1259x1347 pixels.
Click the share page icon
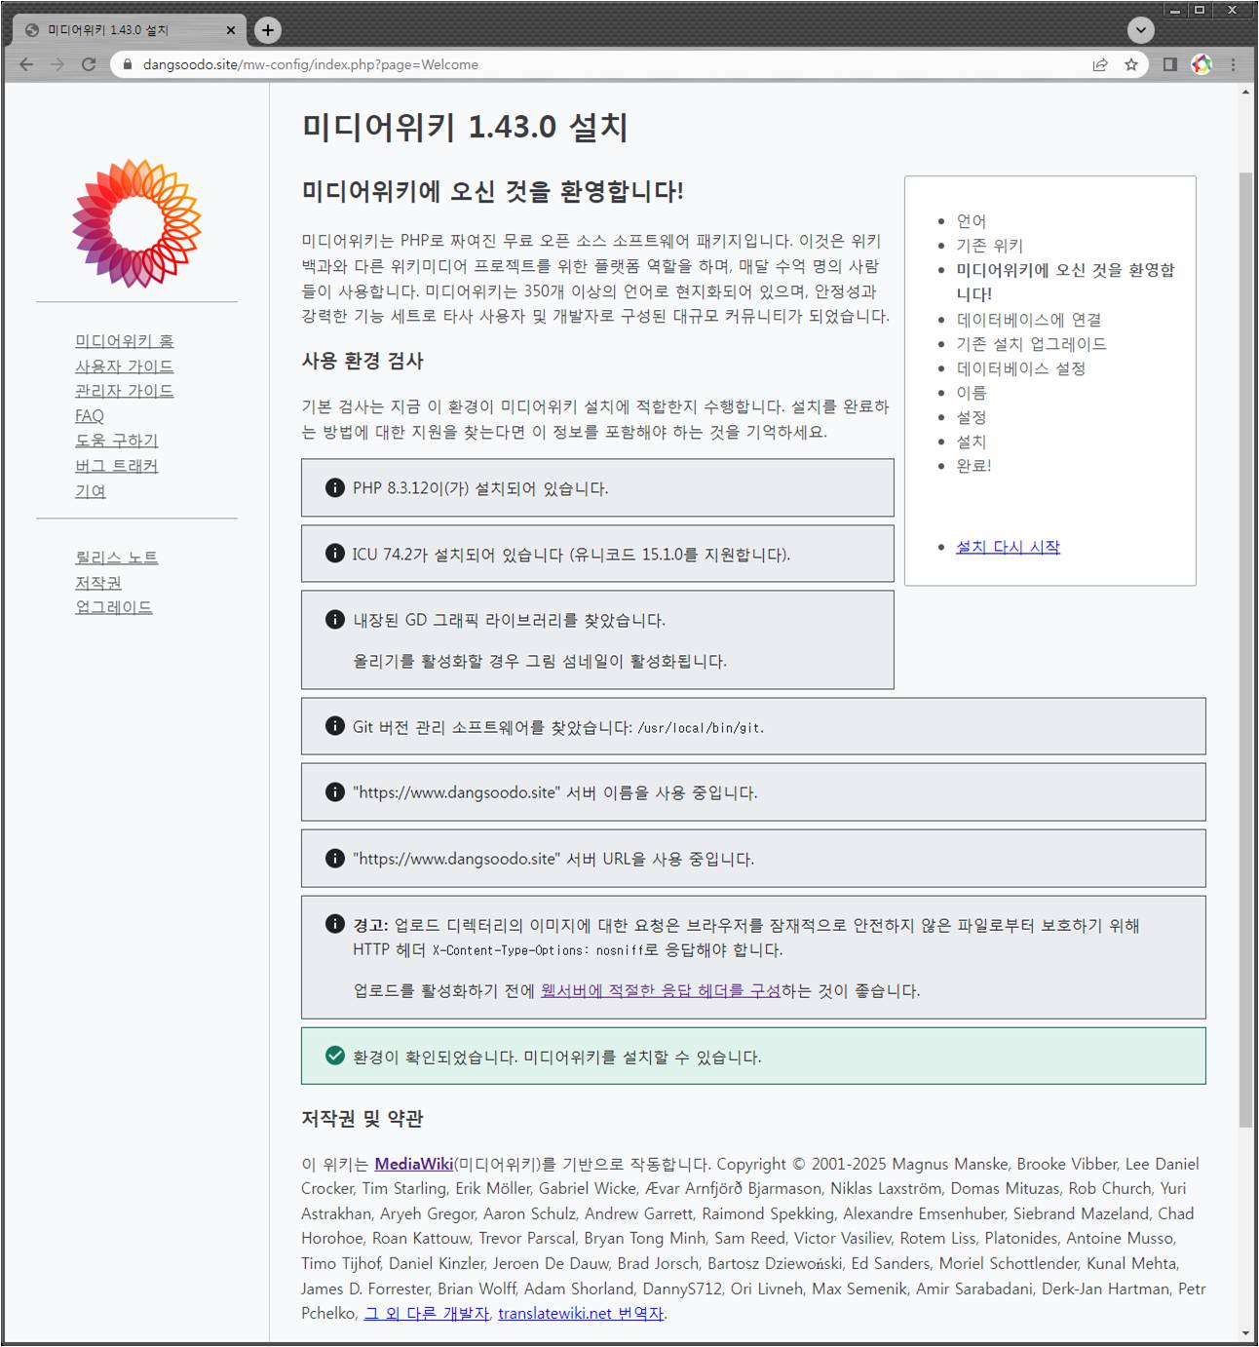tap(1100, 64)
